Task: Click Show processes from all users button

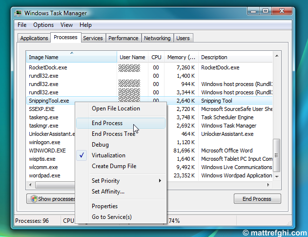Action: [51, 199]
